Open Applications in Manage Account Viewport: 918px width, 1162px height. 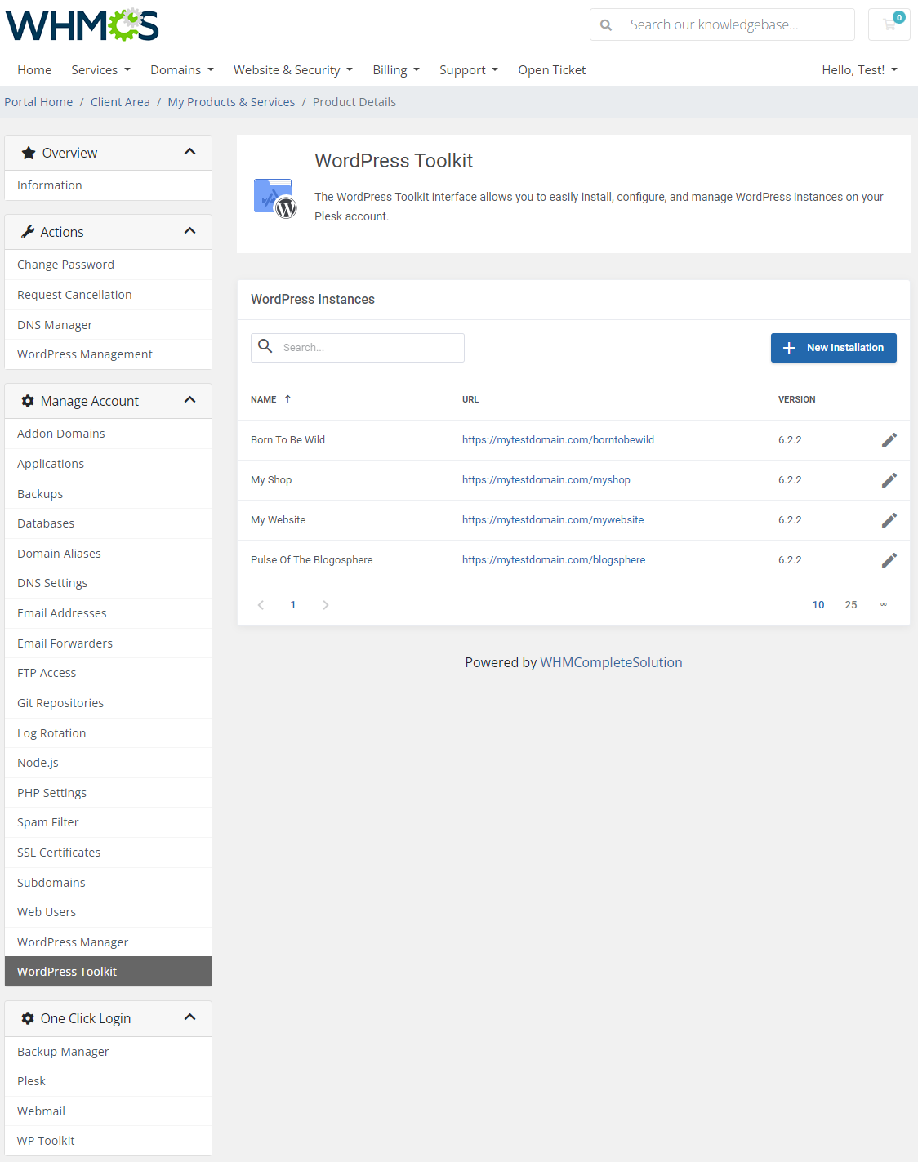(x=108, y=464)
